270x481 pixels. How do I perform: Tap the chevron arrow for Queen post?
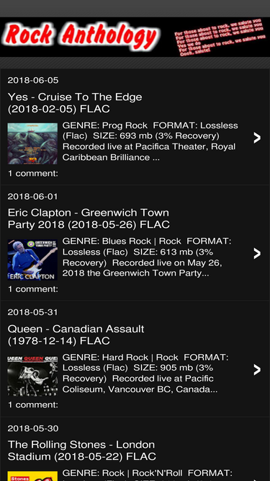pyautogui.click(x=257, y=370)
